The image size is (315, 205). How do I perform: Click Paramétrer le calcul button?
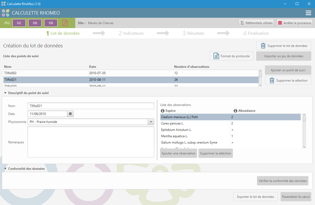tap(296, 197)
